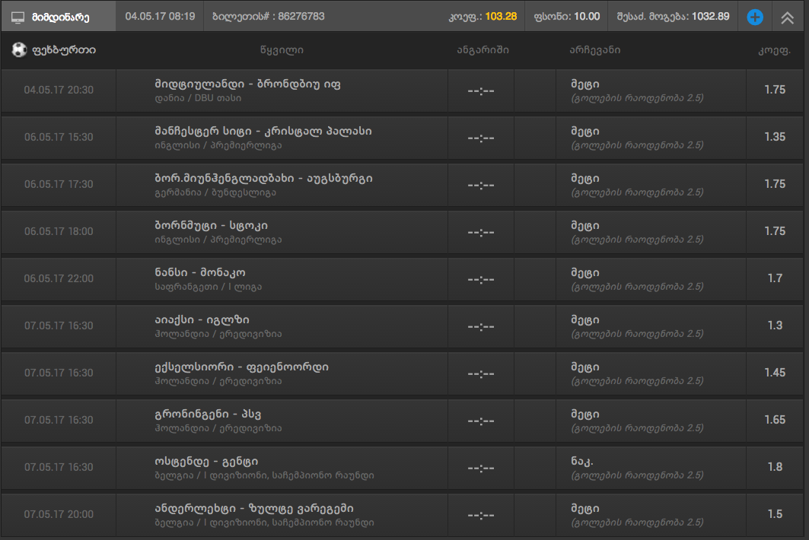This screenshot has height=540, width=809.
Task: Click the ticket date 04.05.17 08:19
Action: coord(160,17)
